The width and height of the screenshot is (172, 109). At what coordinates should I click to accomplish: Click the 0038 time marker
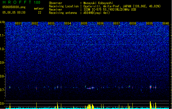tap(133, 23)
